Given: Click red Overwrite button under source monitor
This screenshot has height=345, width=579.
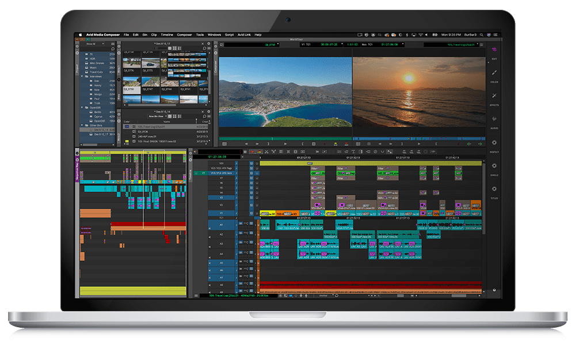Looking at the screenshot, I should tap(346, 144).
